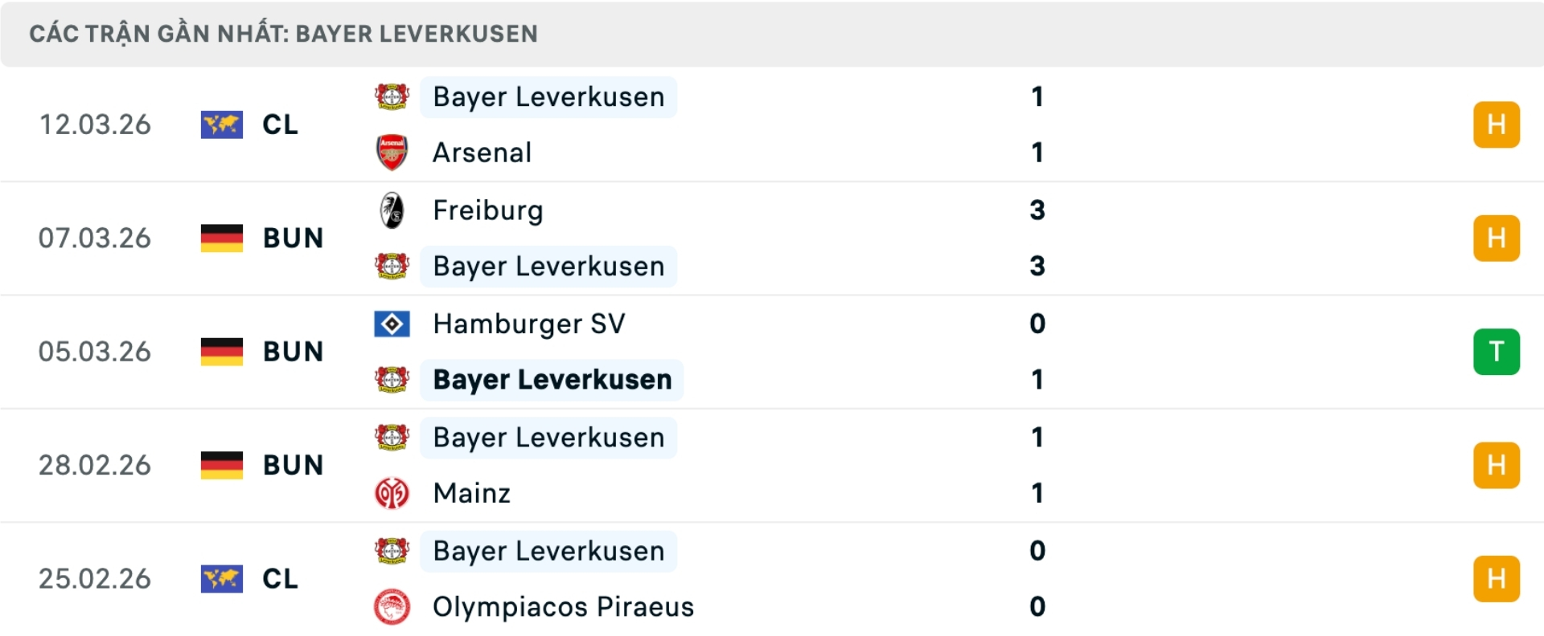
Task: Click the Champions League globe icon beside 12.03.26
Action: click(x=221, y=124)
